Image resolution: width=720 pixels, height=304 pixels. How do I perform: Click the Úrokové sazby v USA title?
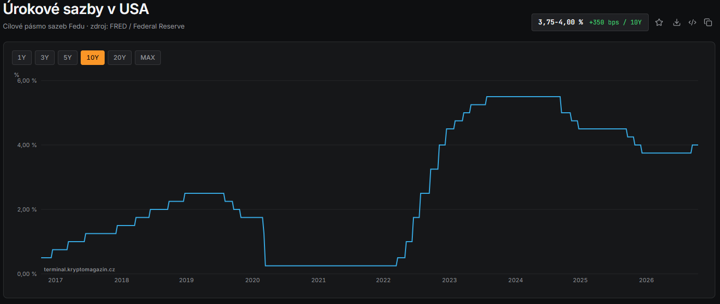76,9
